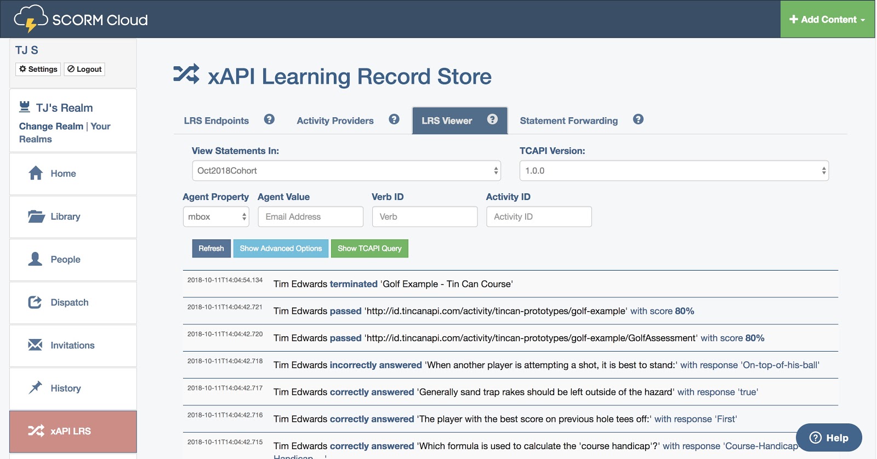
Task: Click the 'incorrectly answered' verb link
Action: click(x=375, y=365)
